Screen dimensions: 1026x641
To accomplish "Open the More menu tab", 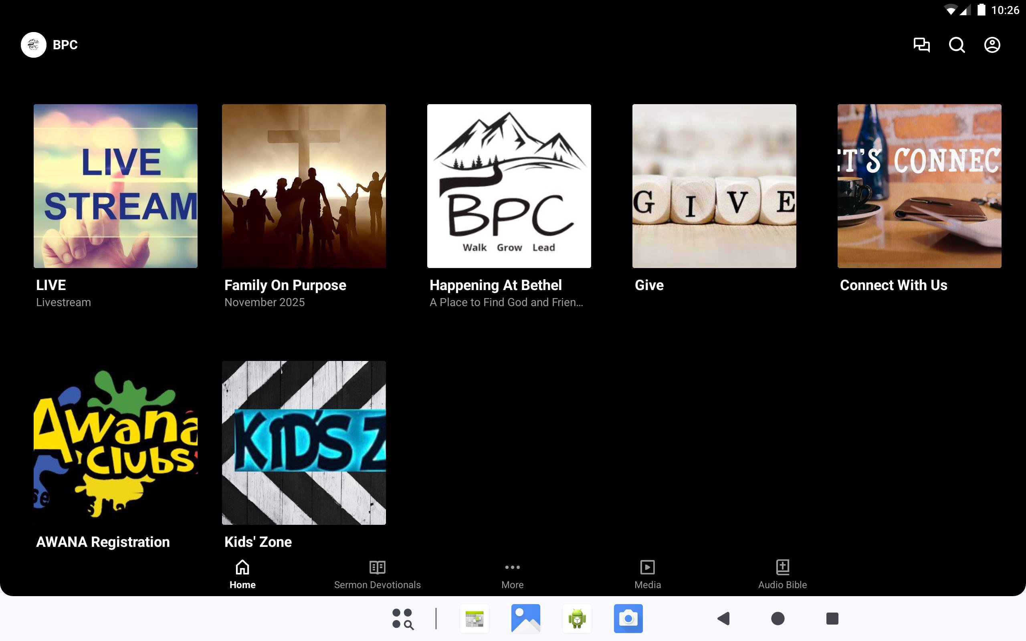I will tap(512, 574).
